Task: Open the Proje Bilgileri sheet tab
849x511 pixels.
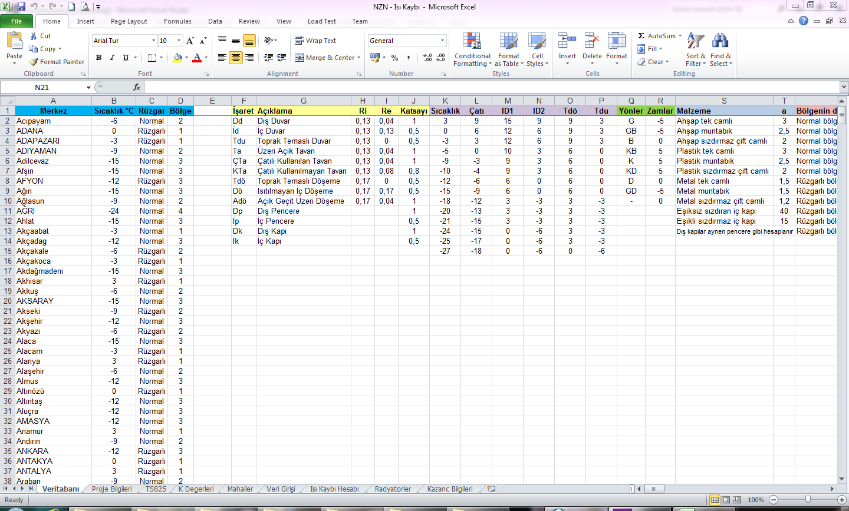Action: click(111, 489)
